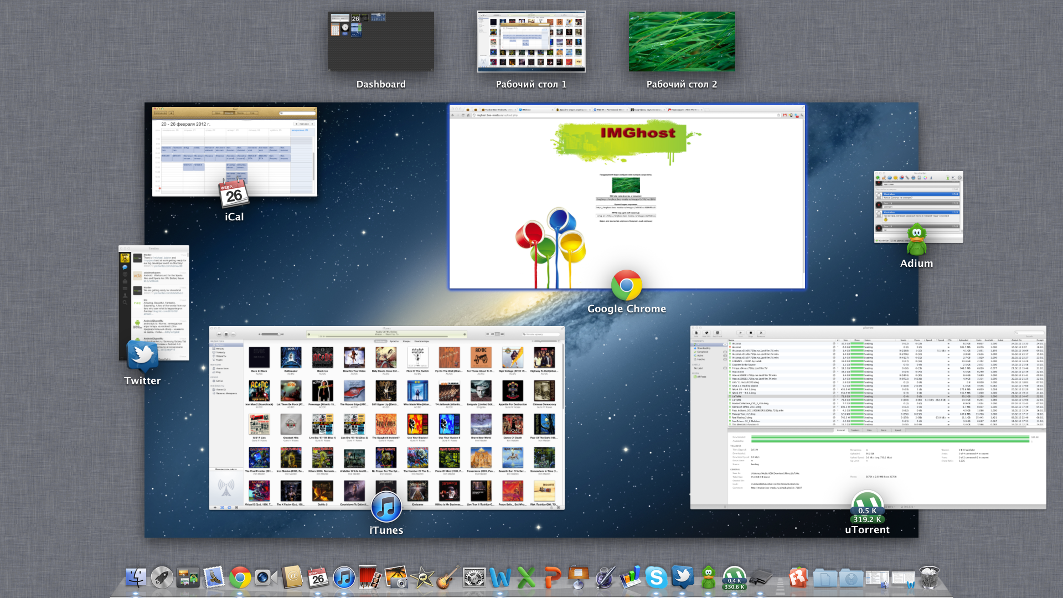
Task: Click the Рабочий стол 2 label
Action: tap(682, 84)
